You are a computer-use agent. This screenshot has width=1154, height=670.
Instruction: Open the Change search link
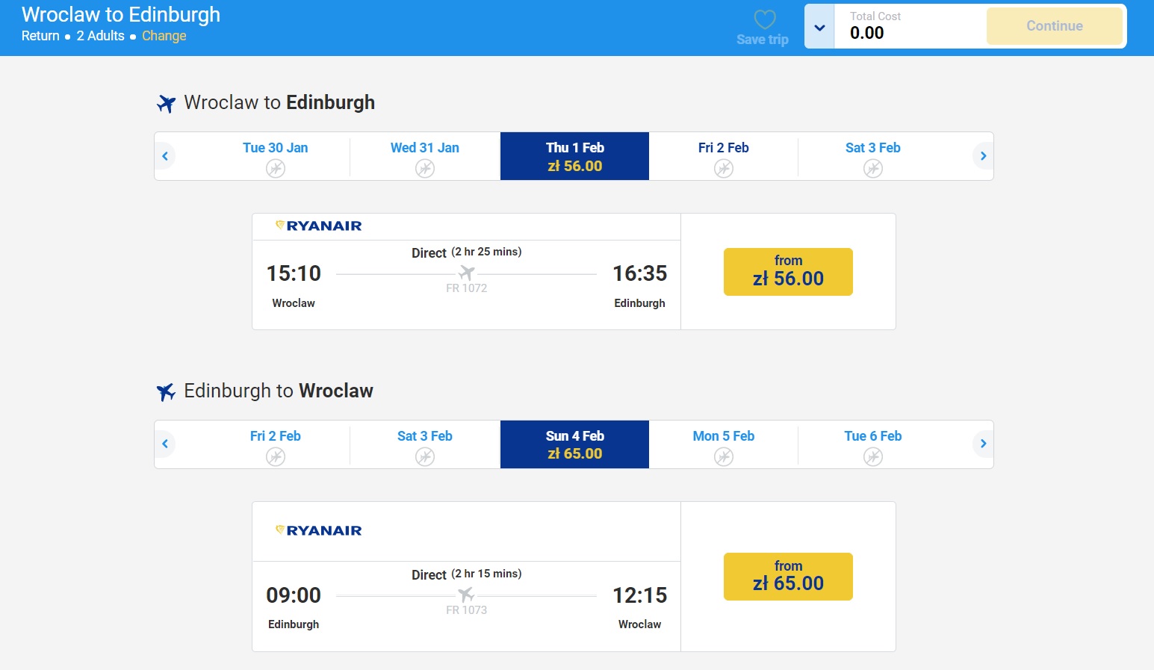pos(164,36)
